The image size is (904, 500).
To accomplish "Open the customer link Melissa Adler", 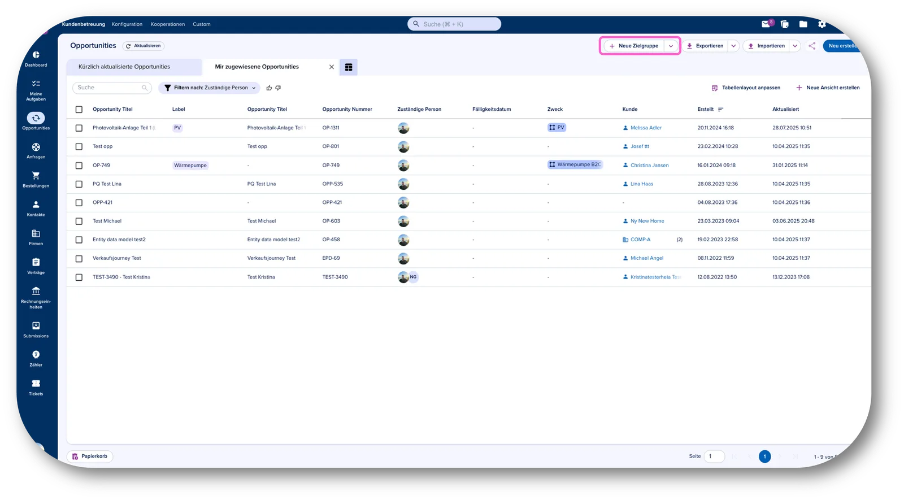I will (x=646, y=128).
